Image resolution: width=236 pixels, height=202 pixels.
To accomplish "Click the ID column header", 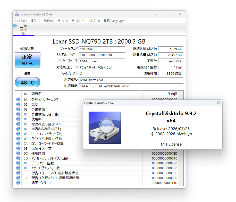I will 26,94.
